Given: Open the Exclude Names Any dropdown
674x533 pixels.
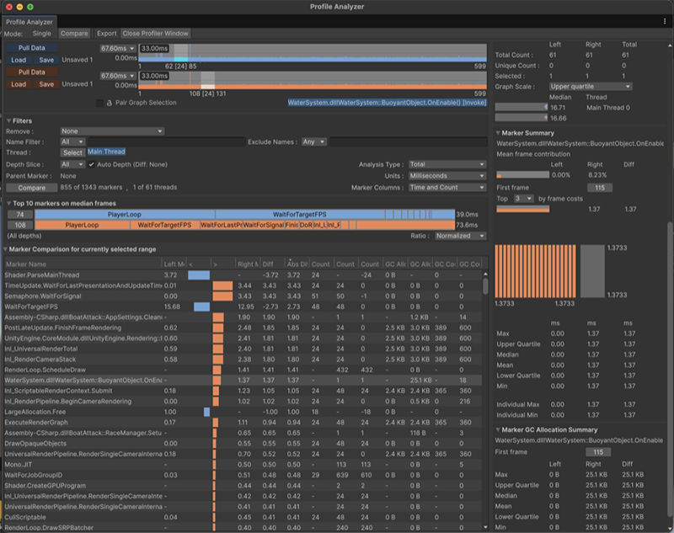Looking at the screenshot, I should [x=313, y=141].
